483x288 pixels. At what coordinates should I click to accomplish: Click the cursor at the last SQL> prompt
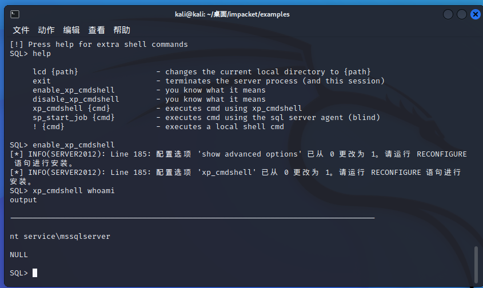pos(35,273)
